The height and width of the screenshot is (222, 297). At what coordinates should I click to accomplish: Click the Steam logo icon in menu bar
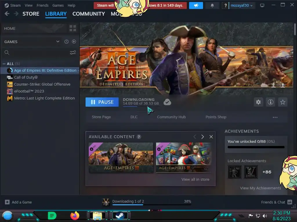coord(7,5)
